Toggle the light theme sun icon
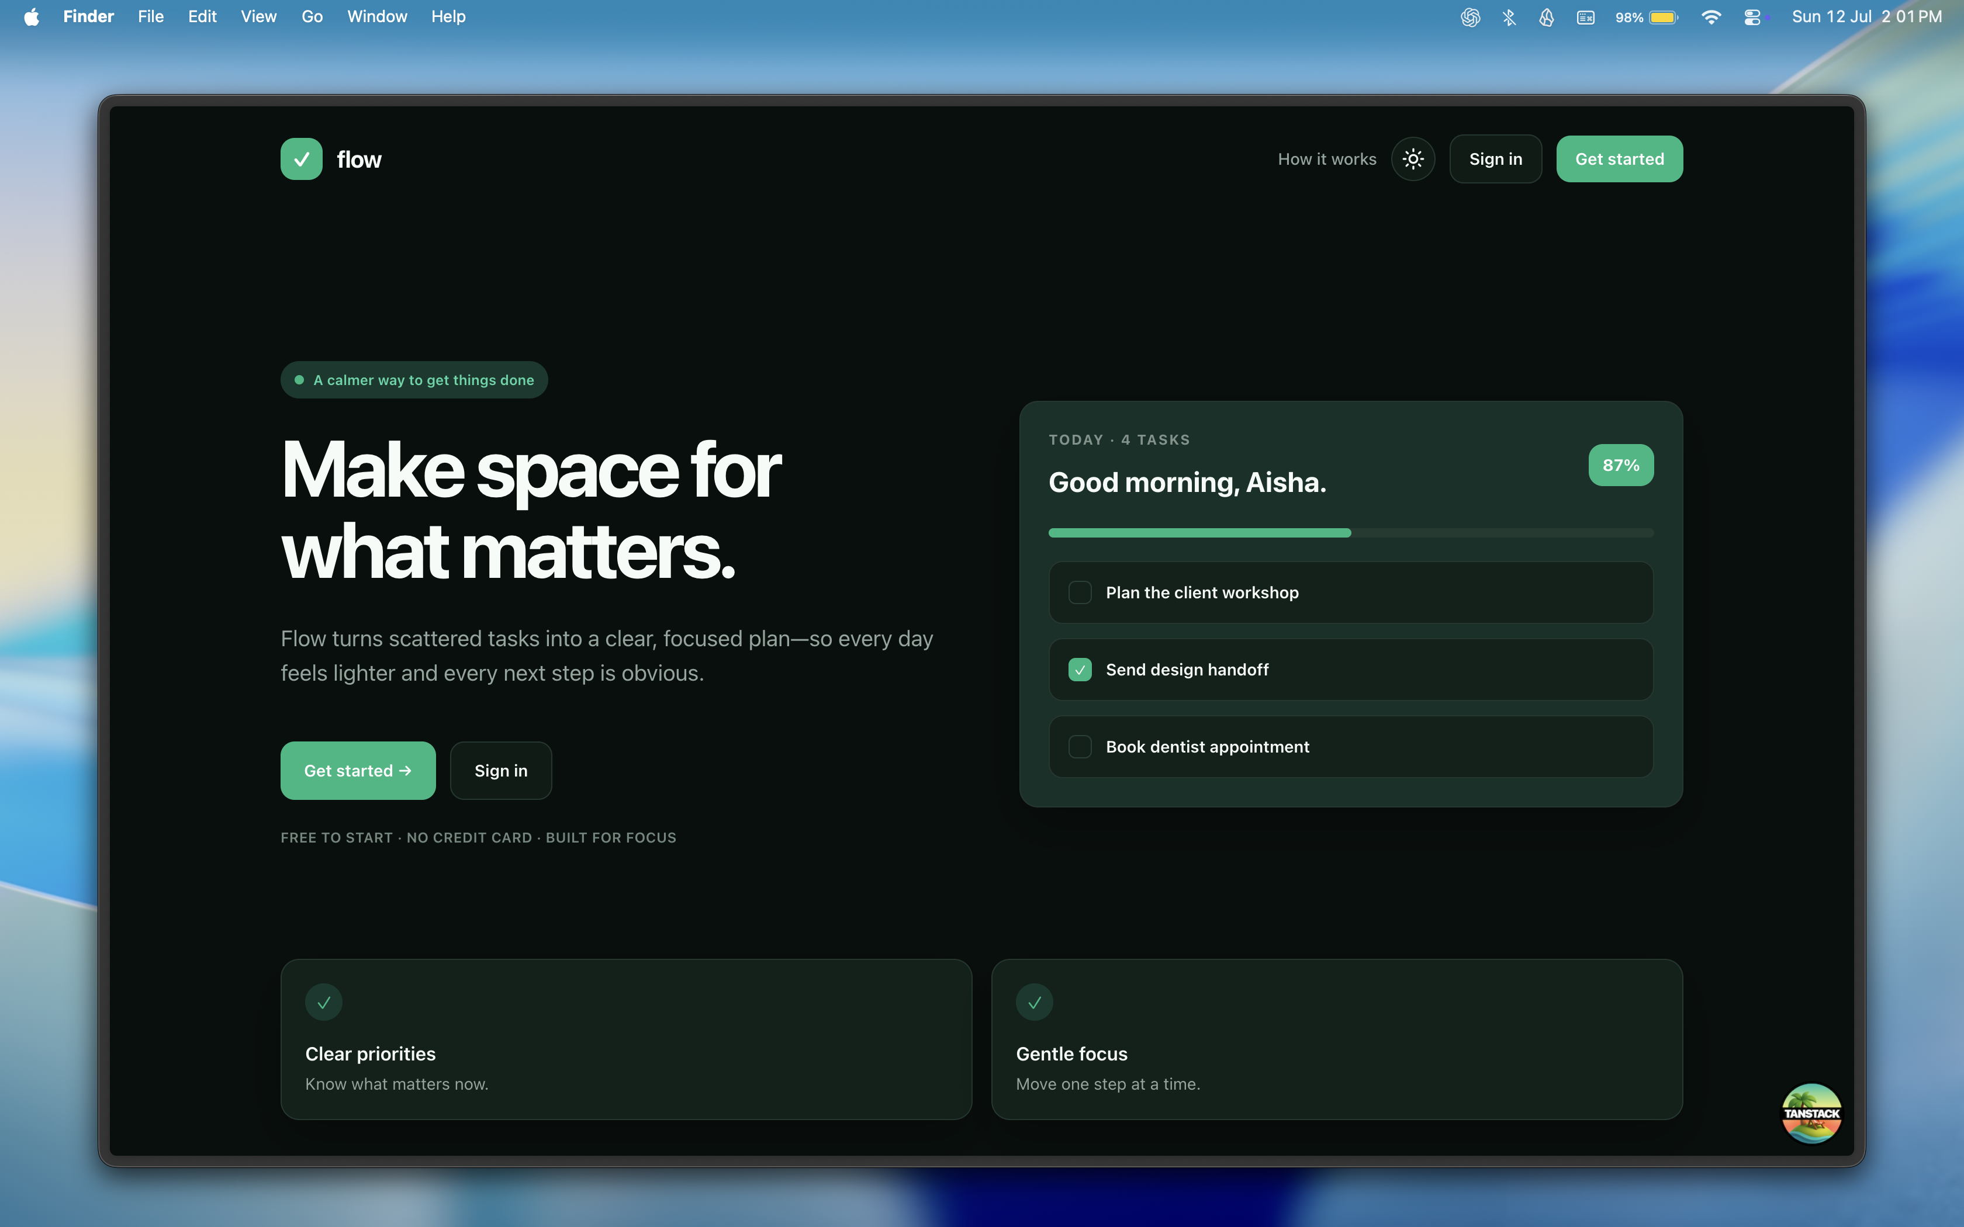 [x=1413, y=159]
